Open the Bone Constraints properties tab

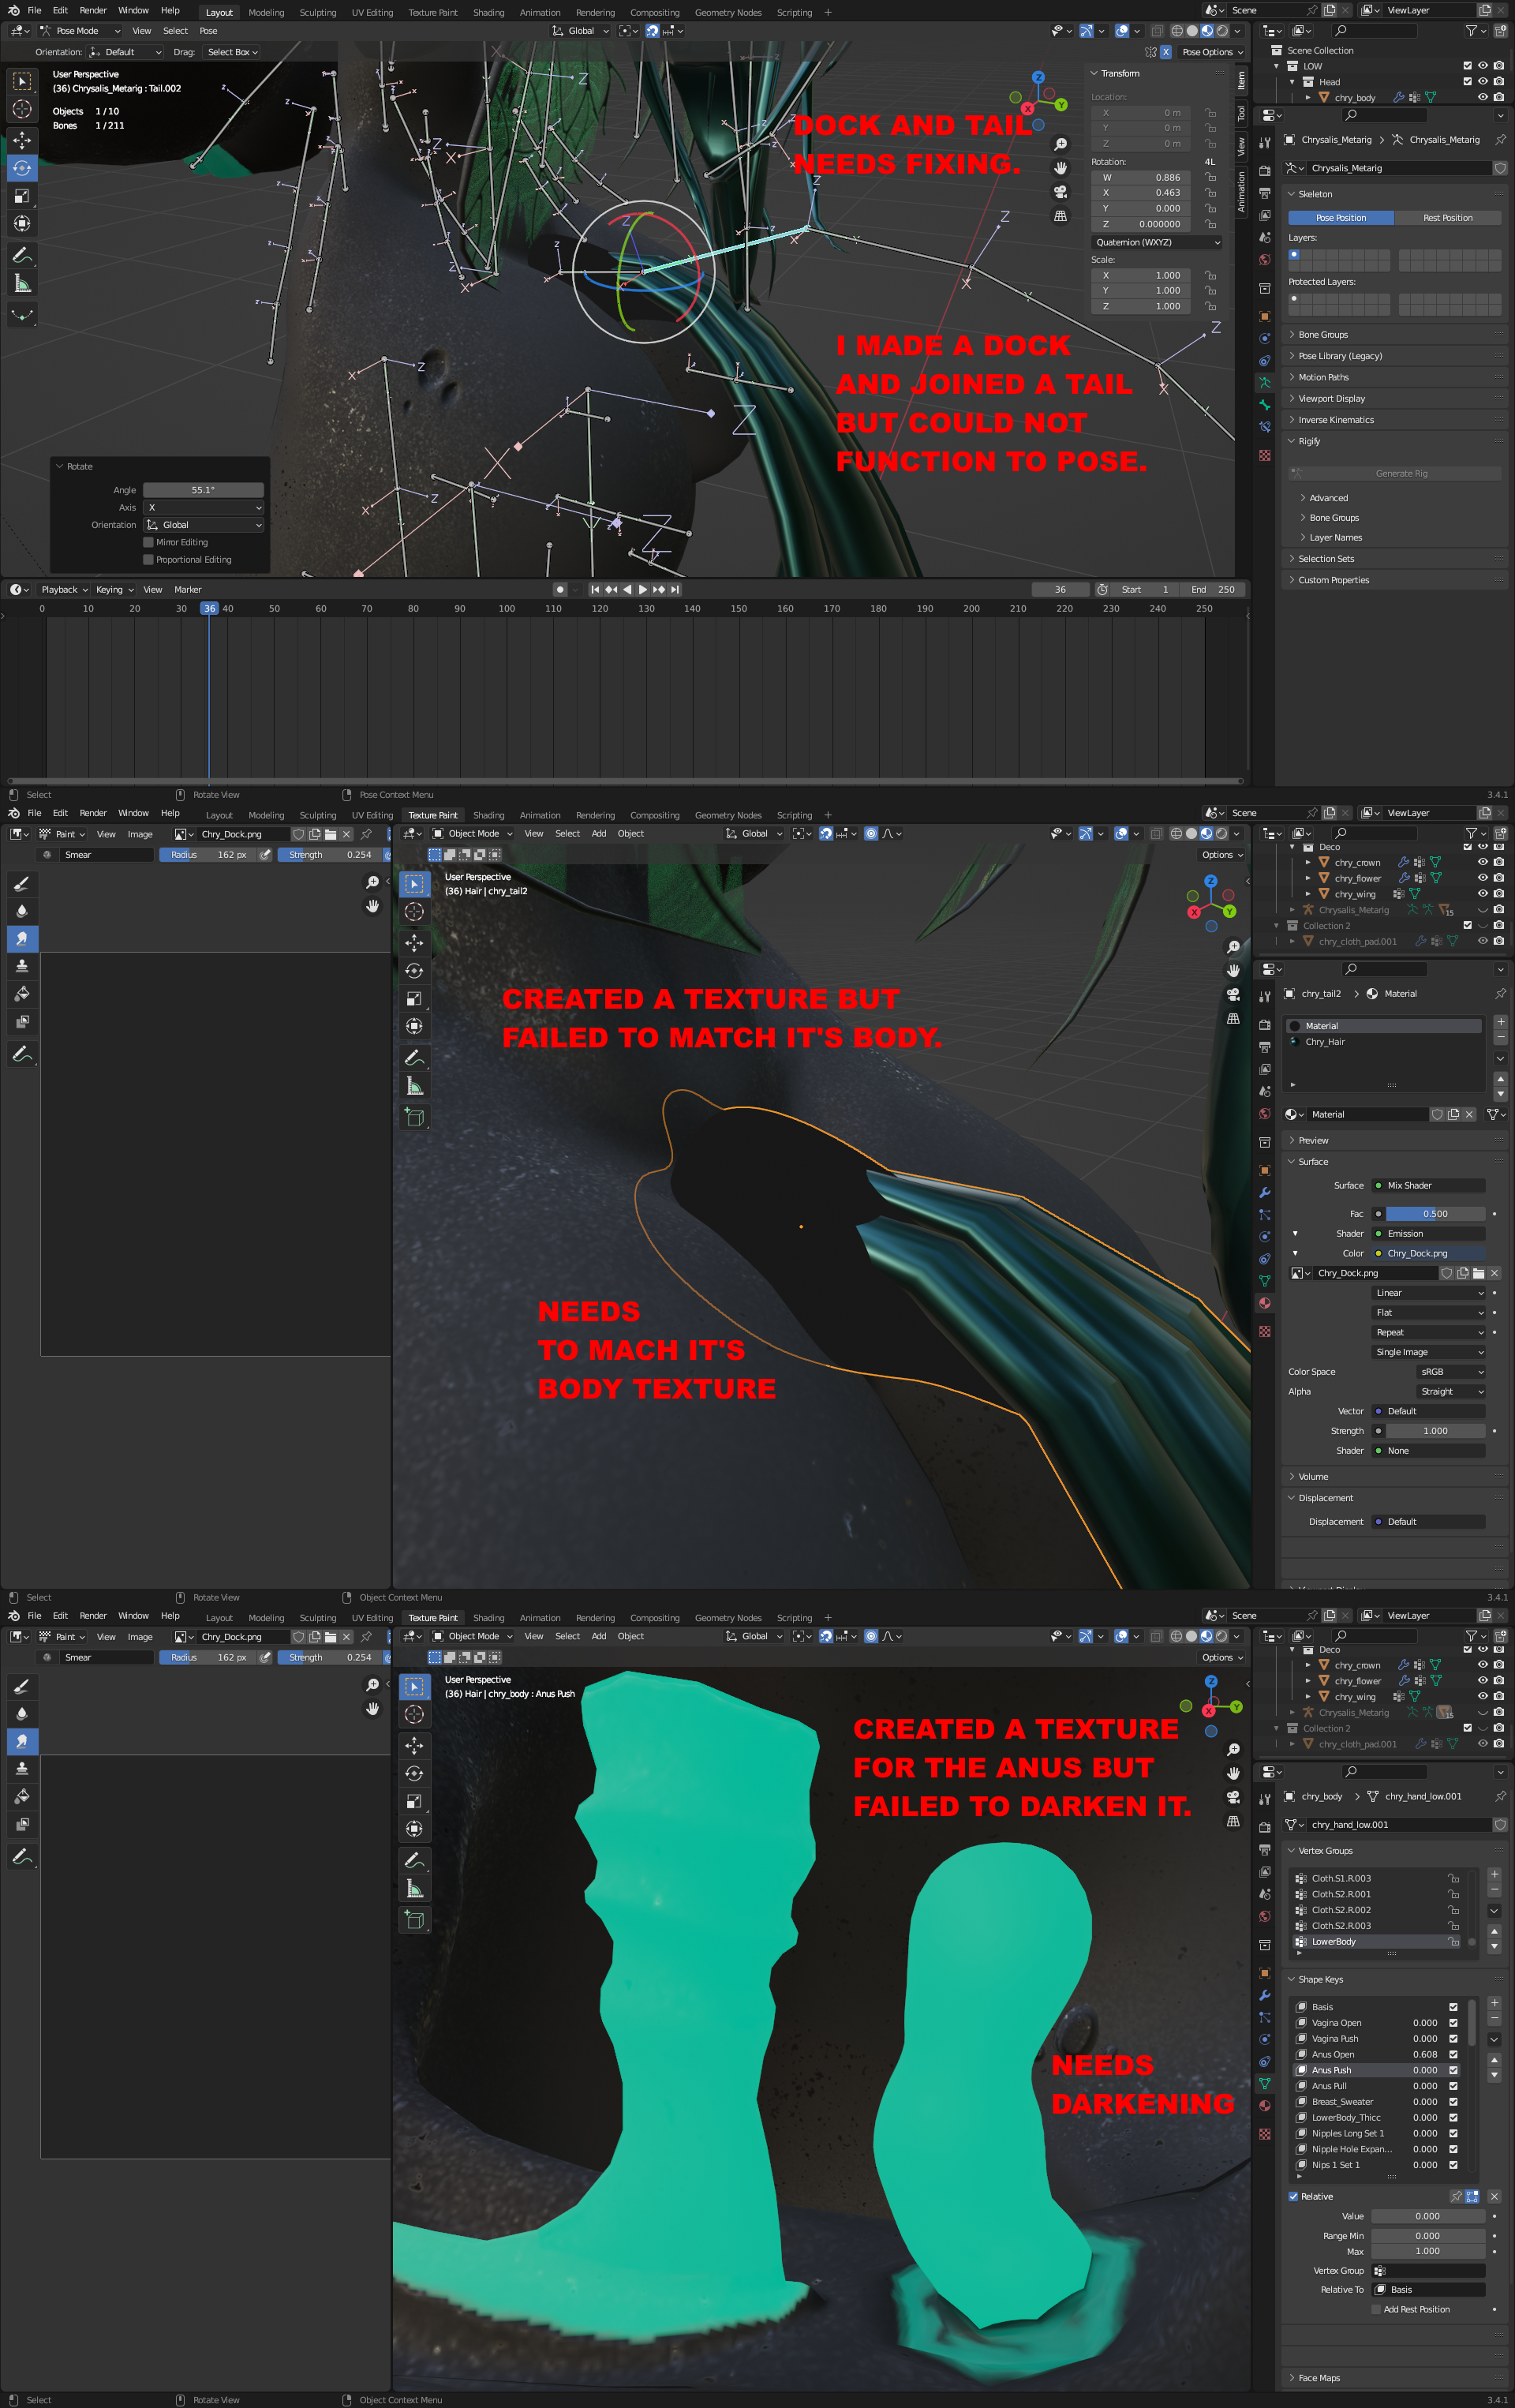coord(1264,427)
